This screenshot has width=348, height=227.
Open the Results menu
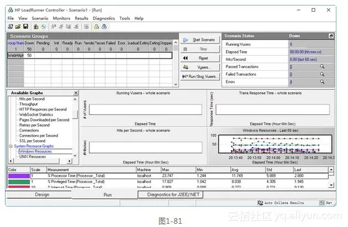(x=81, y=18)
